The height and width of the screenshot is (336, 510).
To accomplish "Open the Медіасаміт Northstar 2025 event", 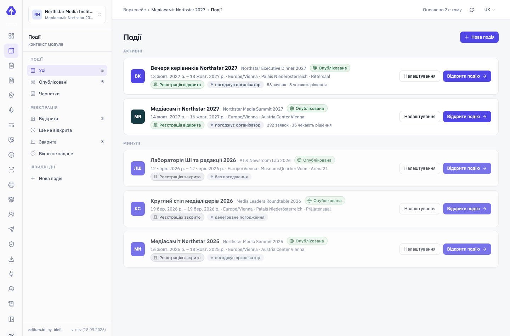I will (467, 249).
